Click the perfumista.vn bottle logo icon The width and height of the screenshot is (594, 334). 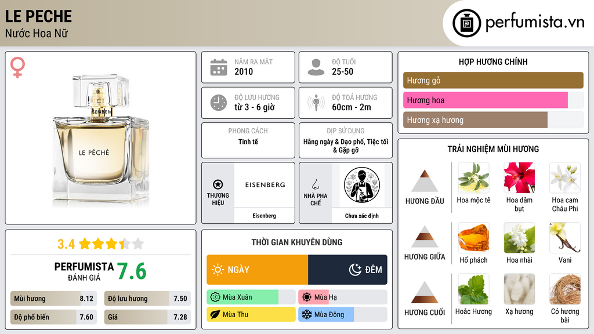466,23
